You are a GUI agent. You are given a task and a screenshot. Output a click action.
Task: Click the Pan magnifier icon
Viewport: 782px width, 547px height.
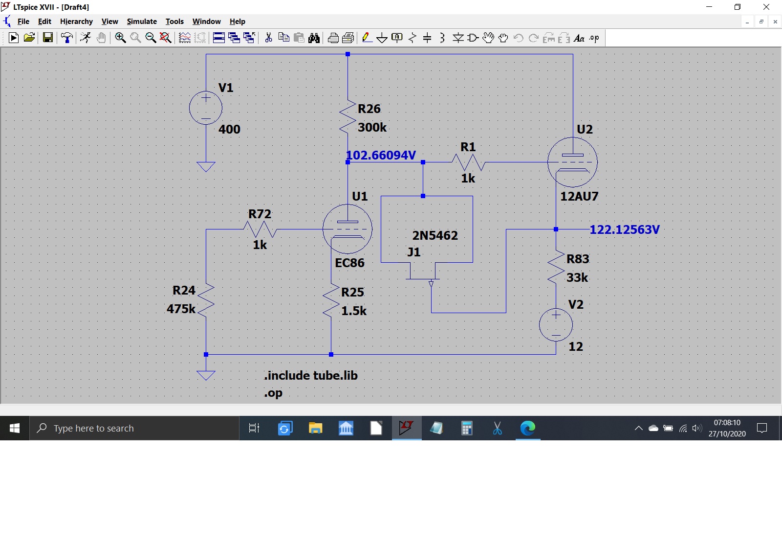(135, 38)
